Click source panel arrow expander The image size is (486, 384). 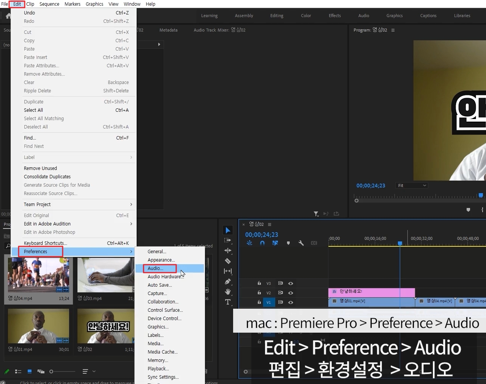(159, 44)
